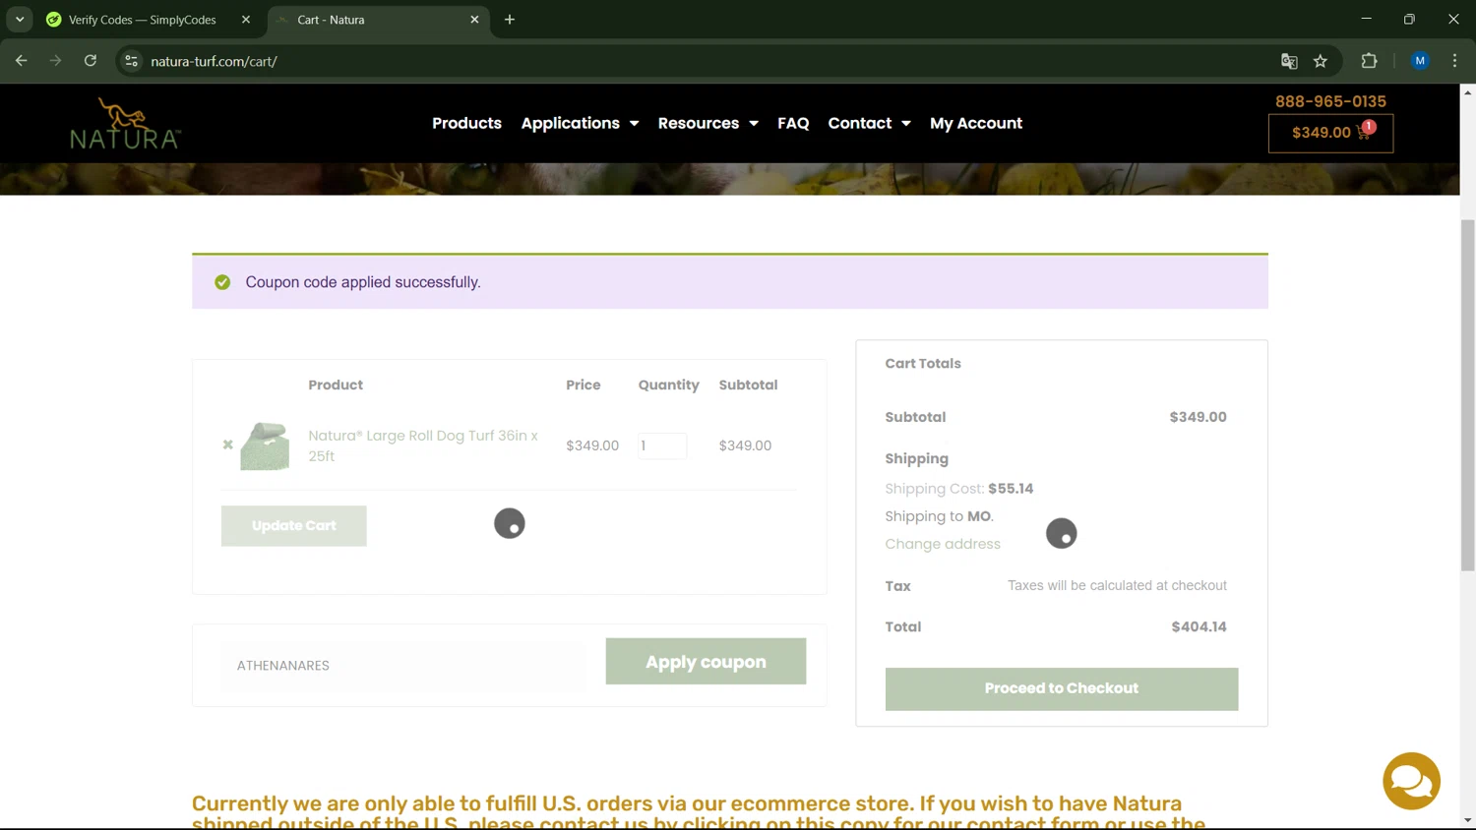Remove Natura Large Roll Dog Turf item

[x=228, y=445]
